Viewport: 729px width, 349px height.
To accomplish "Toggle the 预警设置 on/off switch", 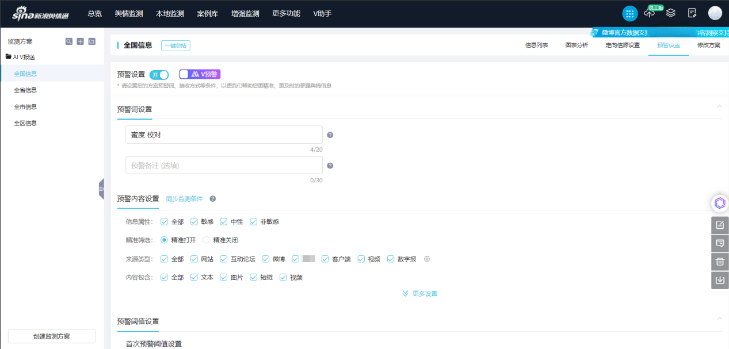I will [159, 75].
